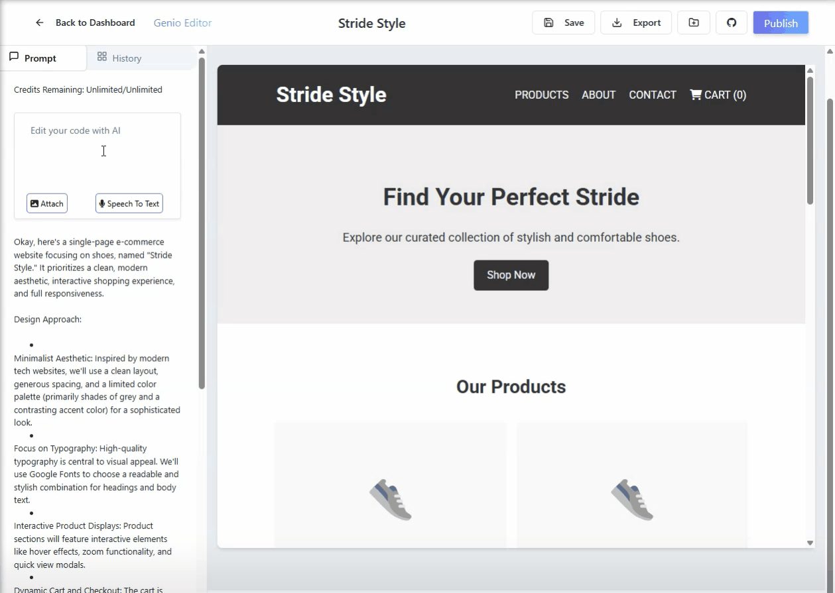Save the Stride Style project
The width and height of the screenshot is (835, 593).
[563, 23]
